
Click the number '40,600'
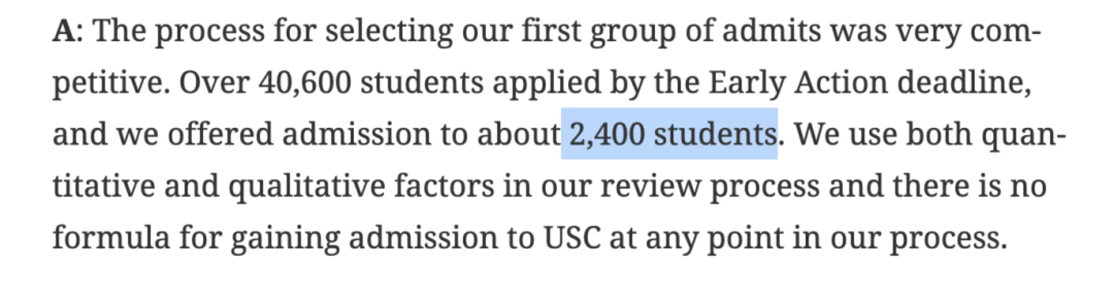click(305, 82)
